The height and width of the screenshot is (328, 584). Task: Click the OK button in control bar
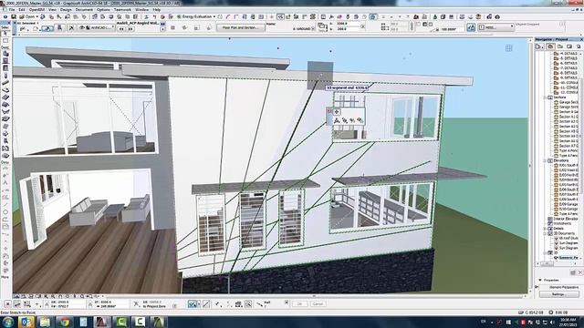coord(300,303)
